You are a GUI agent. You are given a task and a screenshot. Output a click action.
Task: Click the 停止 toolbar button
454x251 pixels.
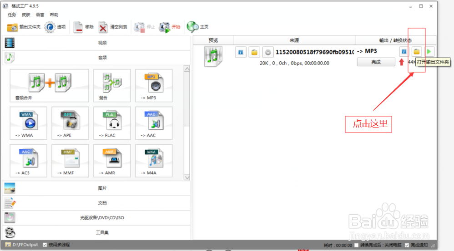click(x=145, y=27)
